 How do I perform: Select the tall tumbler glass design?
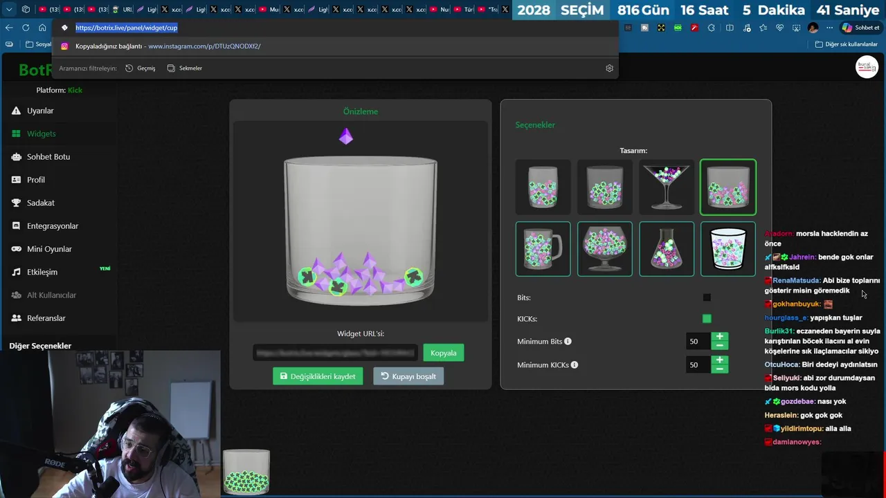tap(543, 187)
